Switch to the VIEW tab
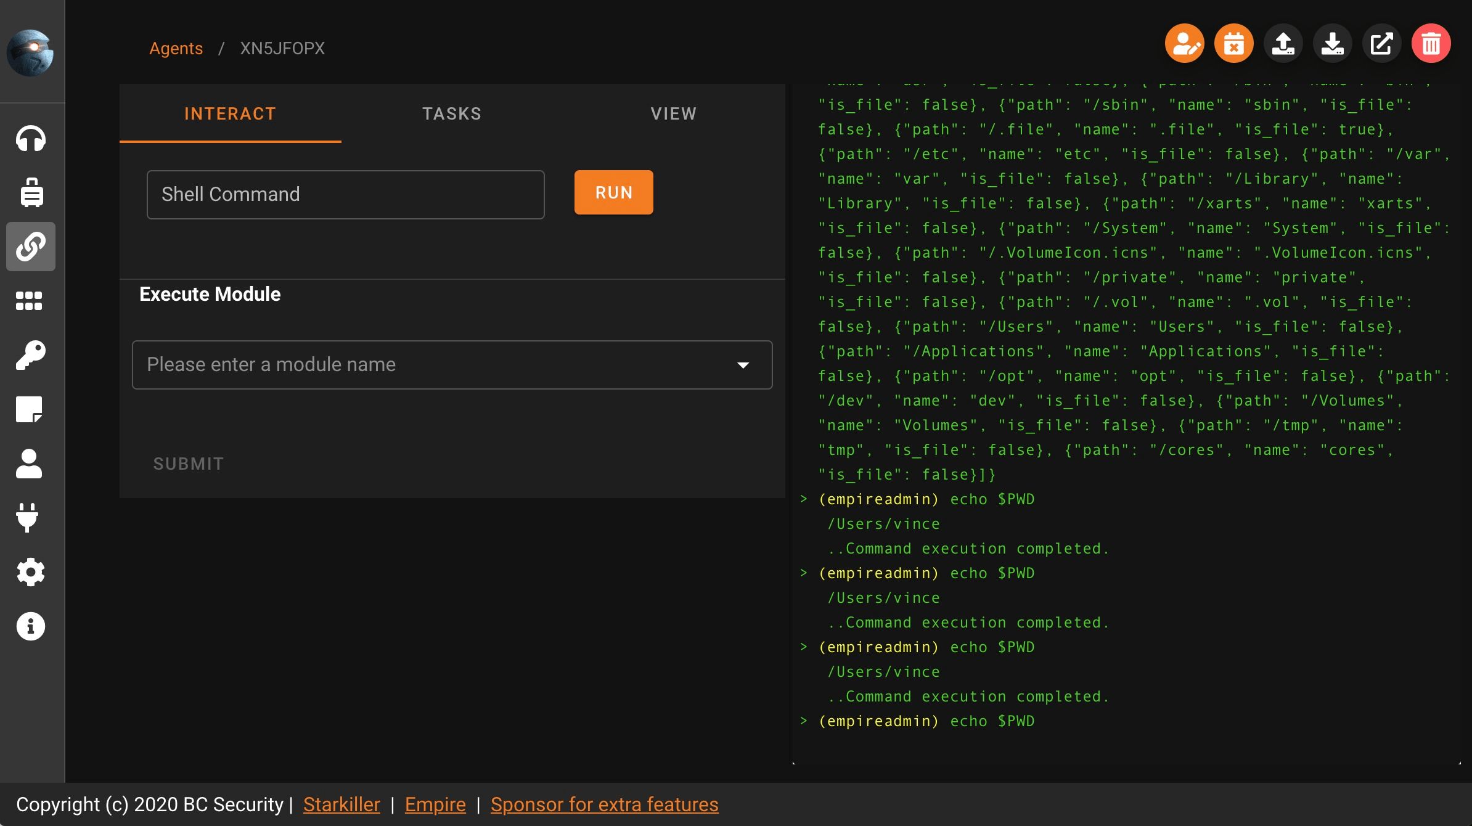 point(674,113)
